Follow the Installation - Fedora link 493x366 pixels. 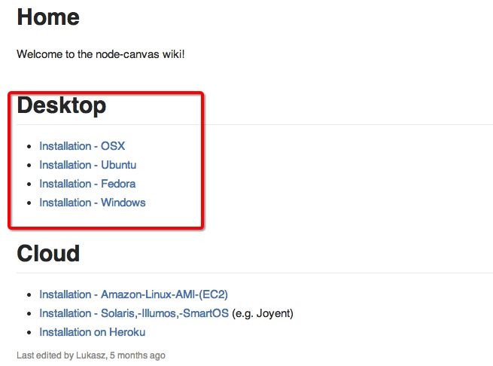[x=87, y=184]
